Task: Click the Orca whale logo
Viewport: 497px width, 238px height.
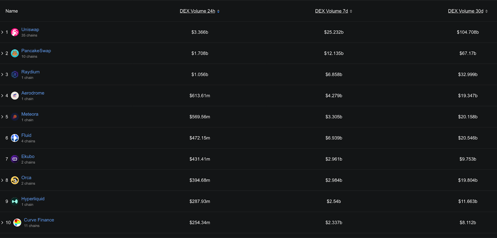Action: coord(15,180)
